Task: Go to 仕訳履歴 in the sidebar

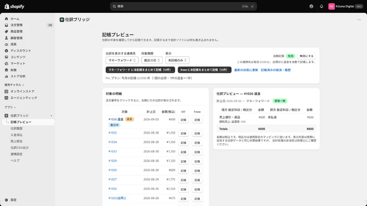Action: coord(17,129)
